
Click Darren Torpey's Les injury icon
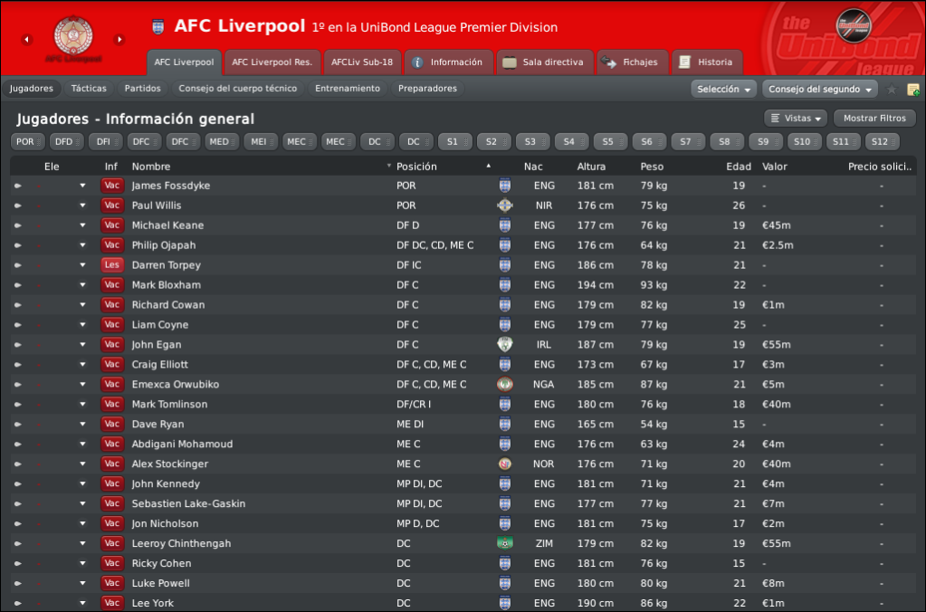[x=112, y=264]
